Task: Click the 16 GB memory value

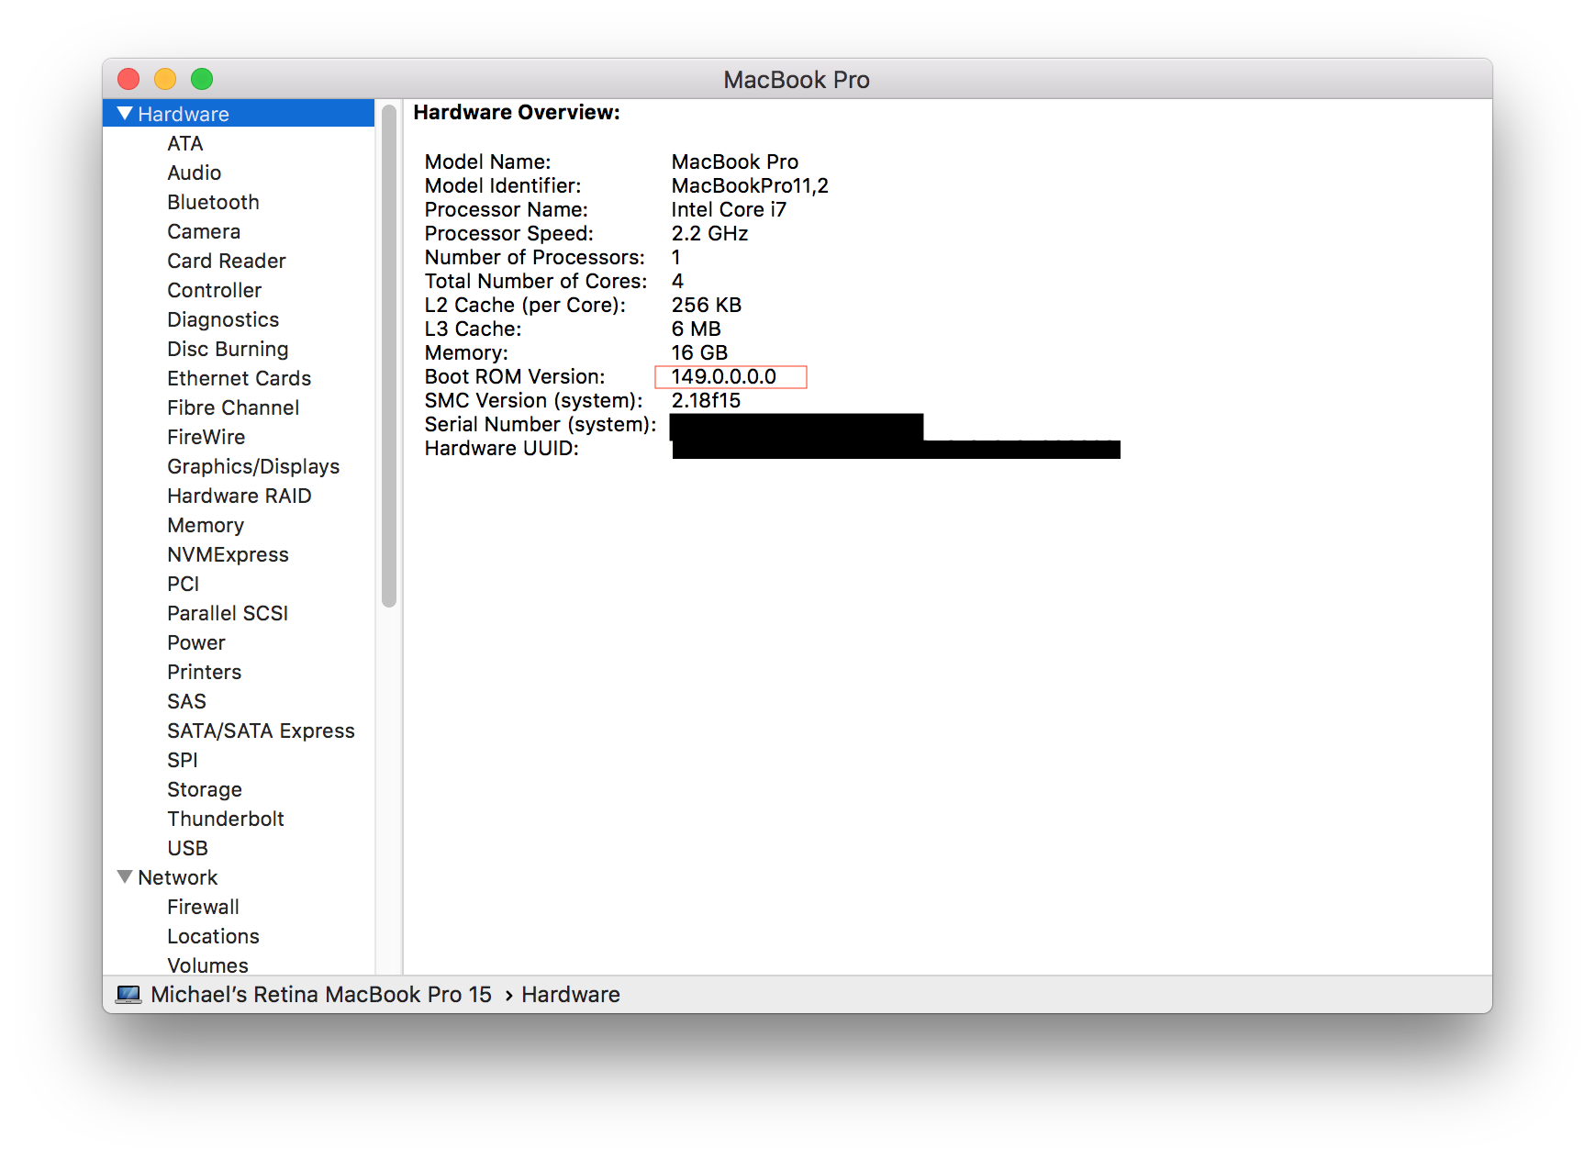Action: pos(699,352)
